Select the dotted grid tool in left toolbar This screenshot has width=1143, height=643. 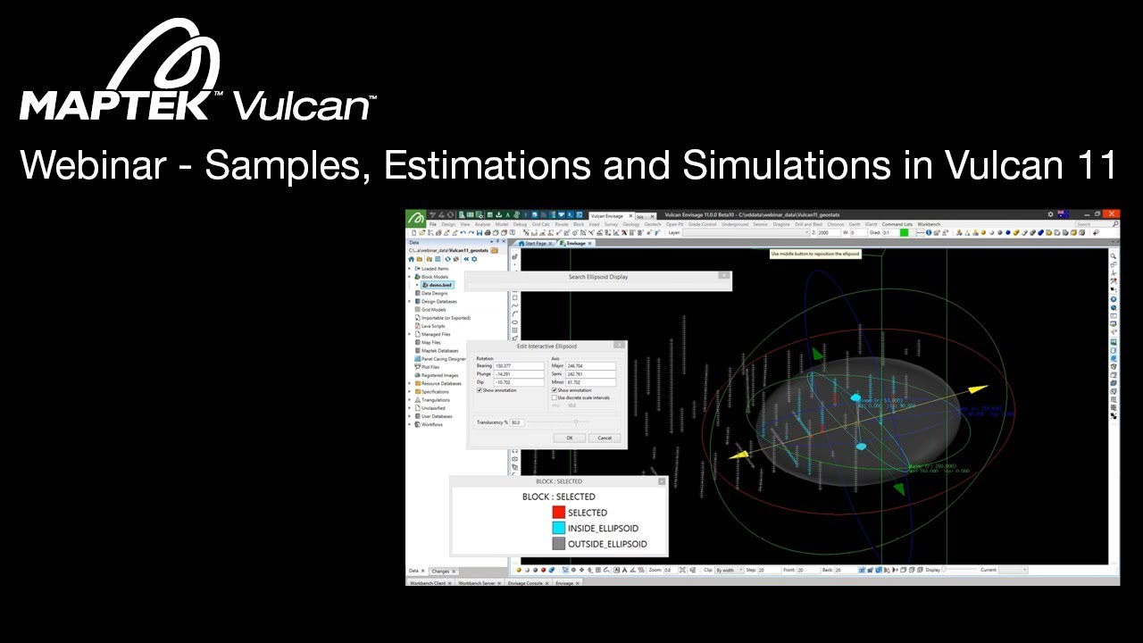click(514, 330)
